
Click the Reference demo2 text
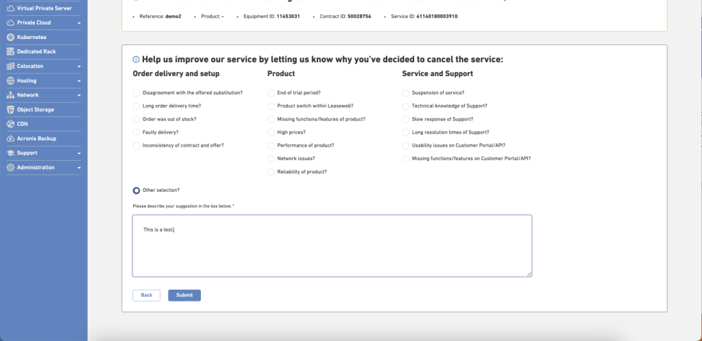(x=160, y=16)
